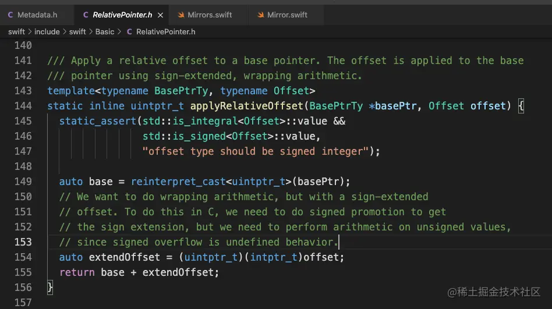This screenshot has height=309, width=552.
Task: Click 'BasePtrTy' in the template line 143
Action: [181, 91]
